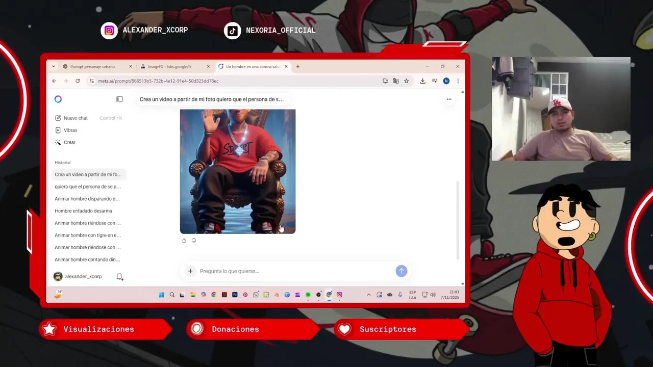Open history item Crea un video a partir de mi fo
This screenshot has height=367, width=653.
(89, 174)
